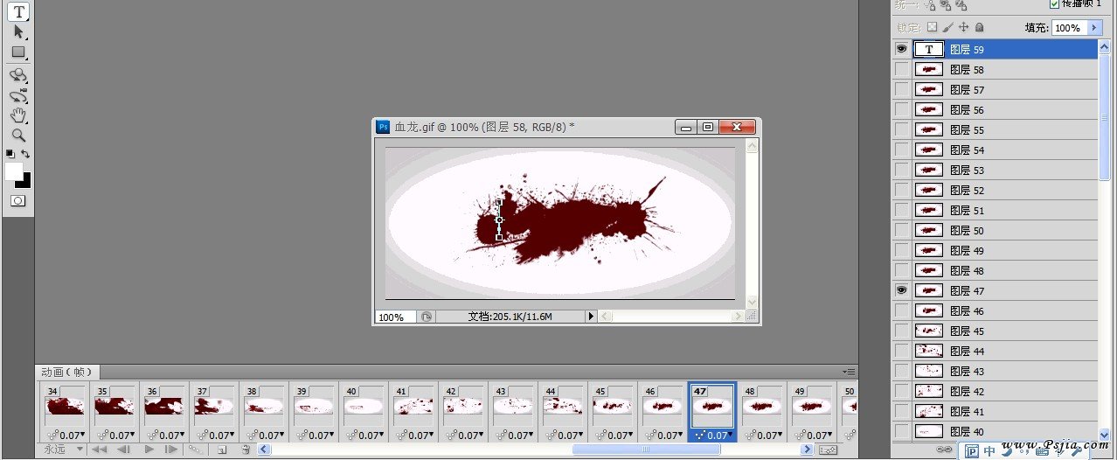Click the unify layer style icon
This screenshot has height=460, width=1117.
click(x=962, y=5)
